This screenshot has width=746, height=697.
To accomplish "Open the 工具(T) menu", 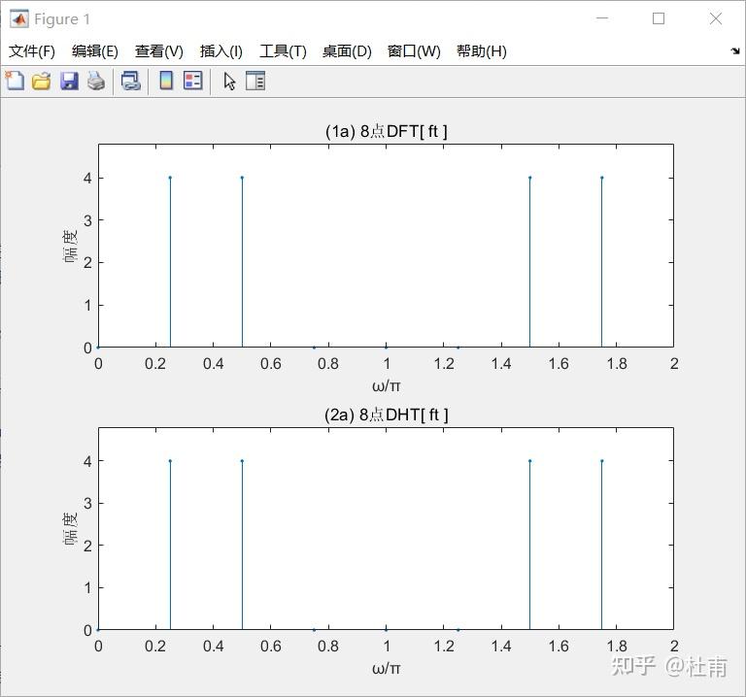I will point(283,50).
